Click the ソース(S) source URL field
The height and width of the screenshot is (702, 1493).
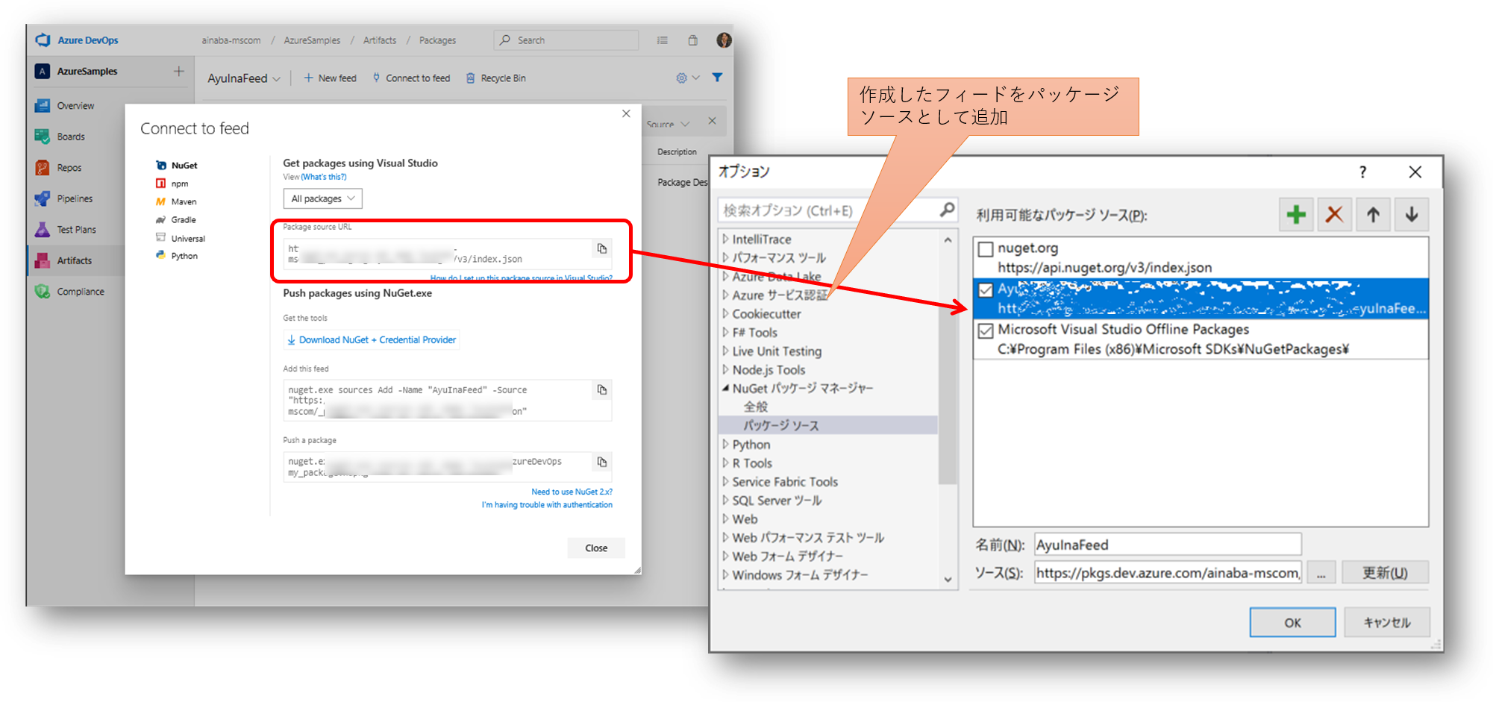pyautogui.click(x=1168, y=573)
